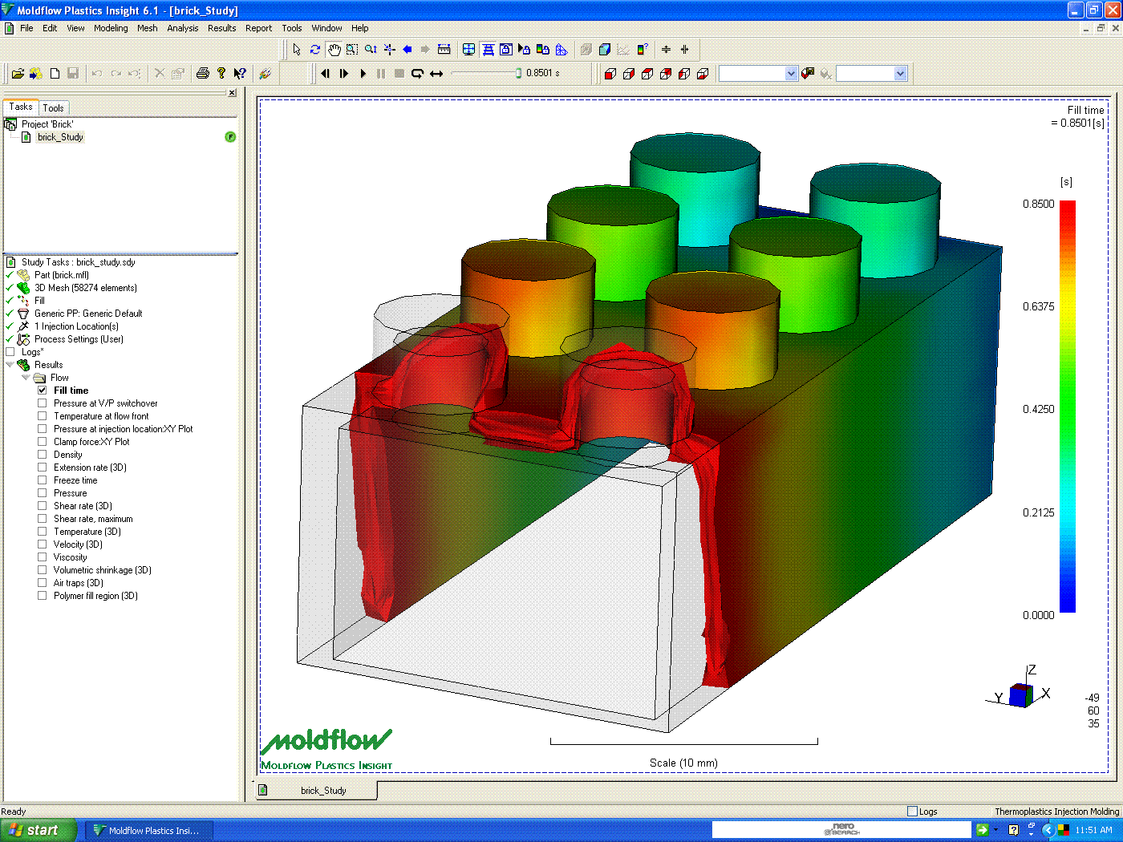Switch to the Tools tab
This screenshot has width=1123, height=842.
[x=54, y=108]
